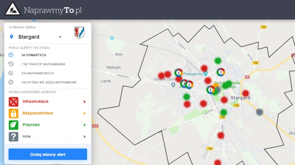The width and height of the screenshot is (295, 165).
Task: Click the gray alert marker on map
Action: coord(259,112)
